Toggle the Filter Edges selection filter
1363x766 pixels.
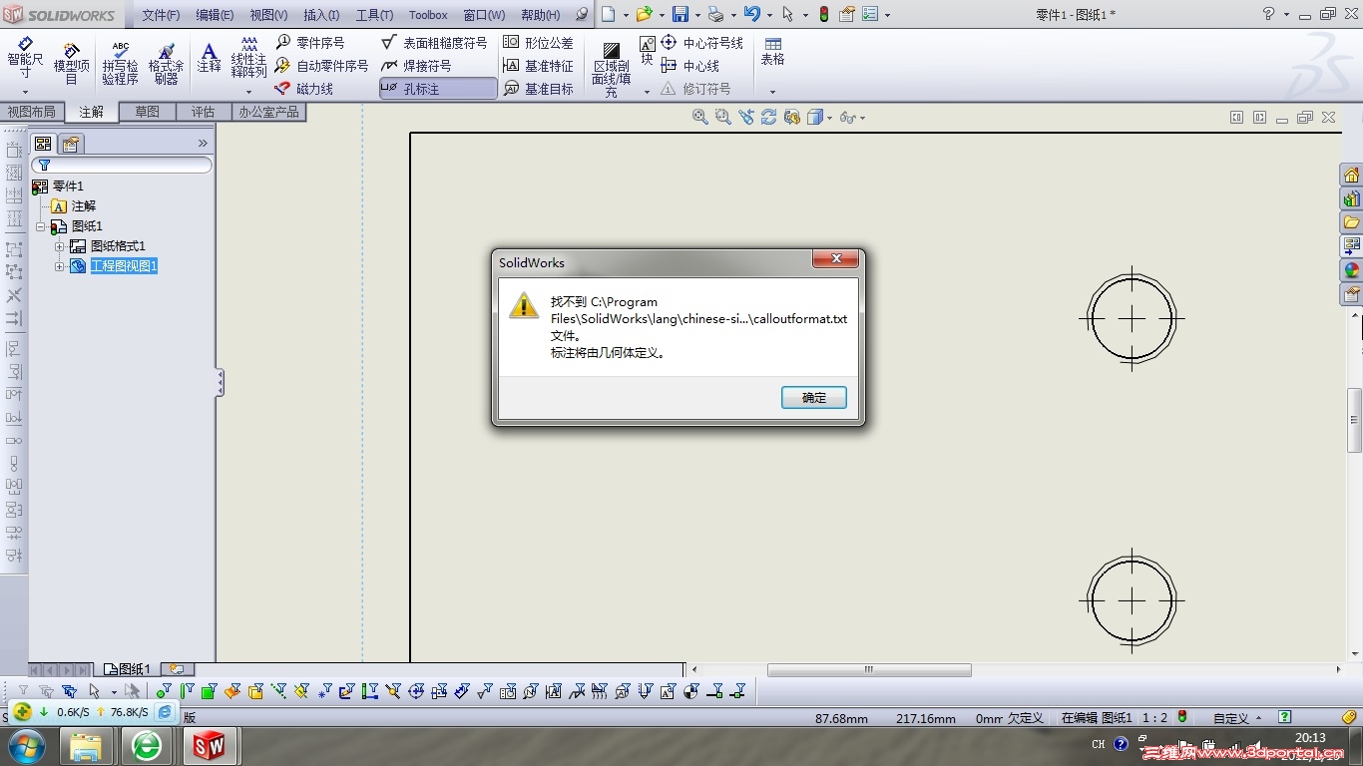187,690
